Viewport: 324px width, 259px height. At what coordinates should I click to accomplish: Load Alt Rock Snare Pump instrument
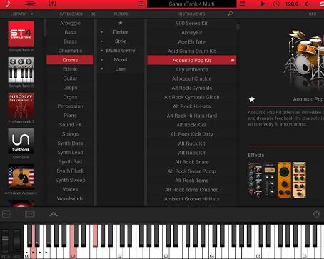tap(192, 171)
